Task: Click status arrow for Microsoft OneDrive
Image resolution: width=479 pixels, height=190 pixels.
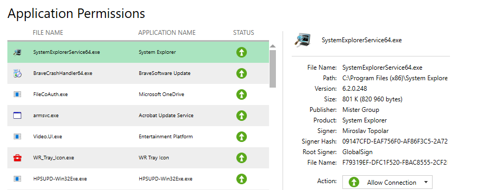Action: pyautogui.click(x=241, y=94)
